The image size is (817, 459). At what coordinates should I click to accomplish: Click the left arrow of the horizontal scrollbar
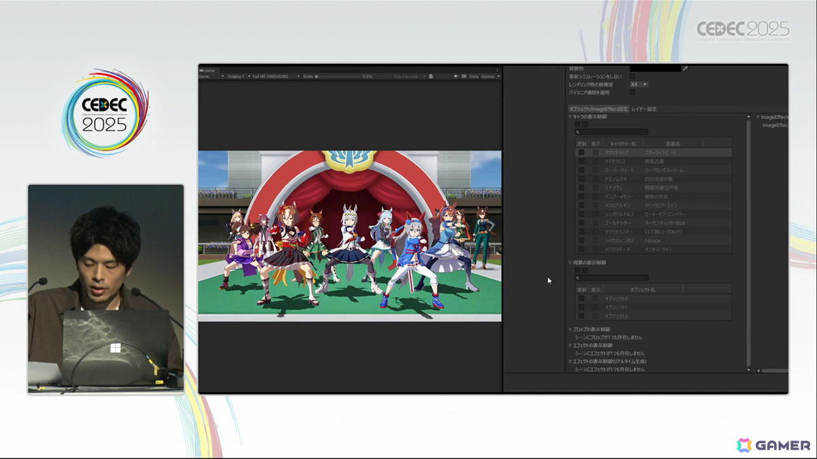pos(758,370)
